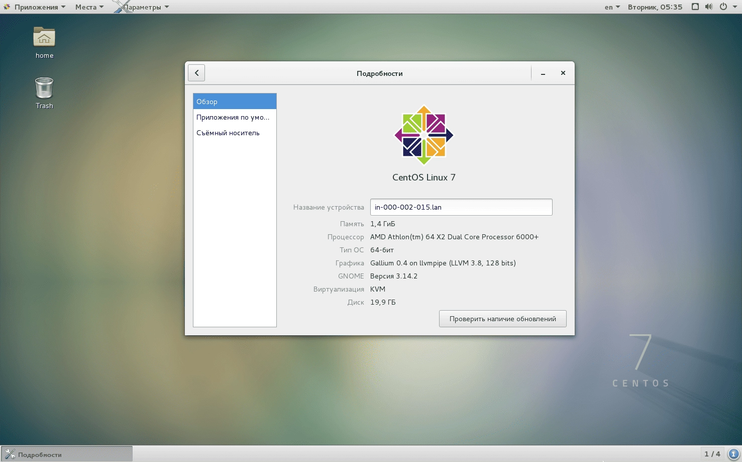Click the OS type value 64-бит
Image resolution: width=742 pixels, height=462 pixels.
tap(382, 250)
